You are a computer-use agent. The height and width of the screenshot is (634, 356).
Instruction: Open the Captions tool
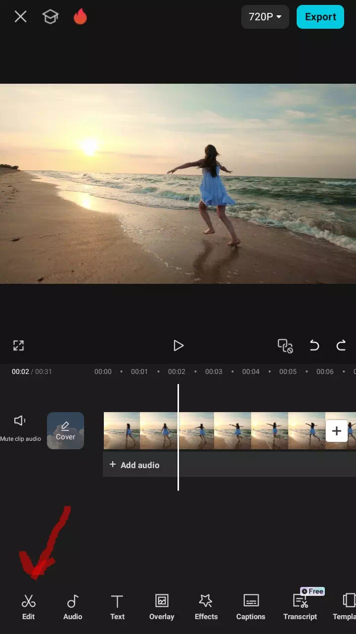pos(251,607)
